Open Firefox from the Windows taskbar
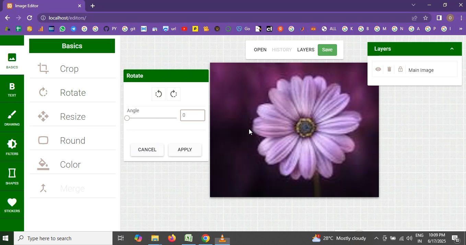The image size is (466, 245). (172, 238)
